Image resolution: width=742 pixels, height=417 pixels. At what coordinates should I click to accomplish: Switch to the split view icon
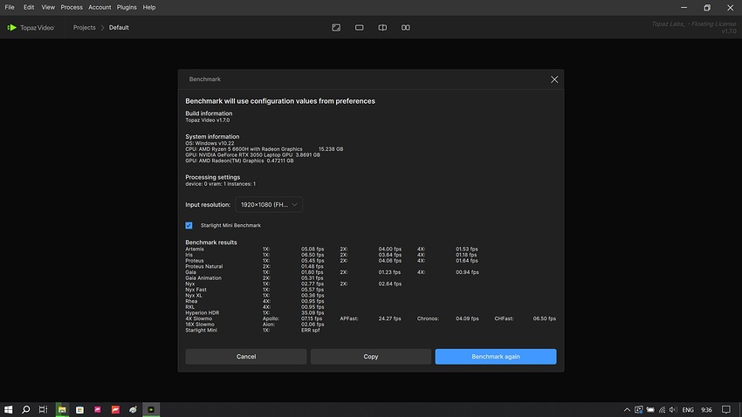[382, 27]
